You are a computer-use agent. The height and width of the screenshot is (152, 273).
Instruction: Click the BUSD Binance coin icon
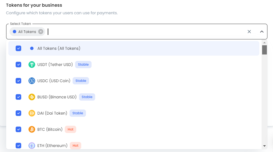32,97
